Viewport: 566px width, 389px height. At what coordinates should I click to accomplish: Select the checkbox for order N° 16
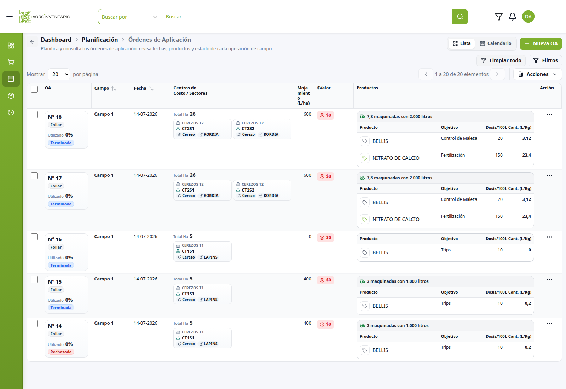34,237
